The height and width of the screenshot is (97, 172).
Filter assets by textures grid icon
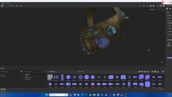[155, 72]
